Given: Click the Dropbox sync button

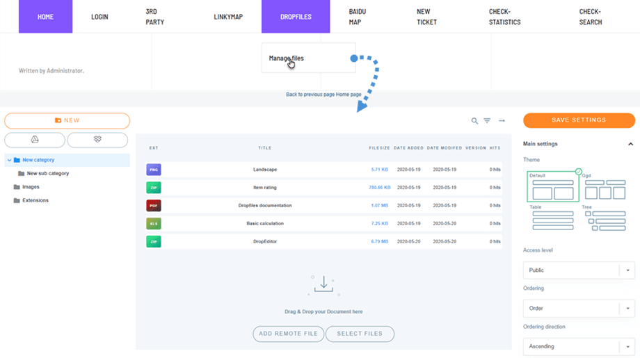Looking at the screenshot, I should tap(97, 140).
